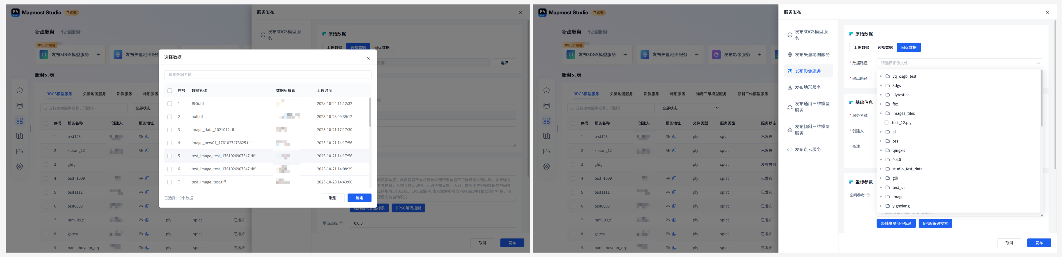1062x257 pixels.
Task: Select the test_12.ply file checkbox
Action: click(886, 123)
